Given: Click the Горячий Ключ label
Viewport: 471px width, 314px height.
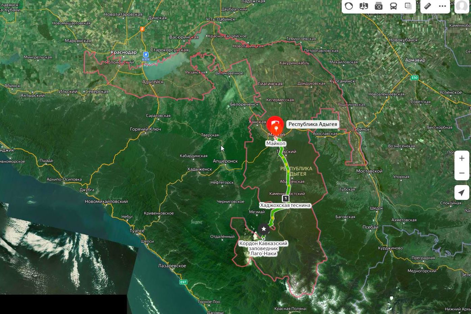Looking at the screenshot, I should pos(146,129).
